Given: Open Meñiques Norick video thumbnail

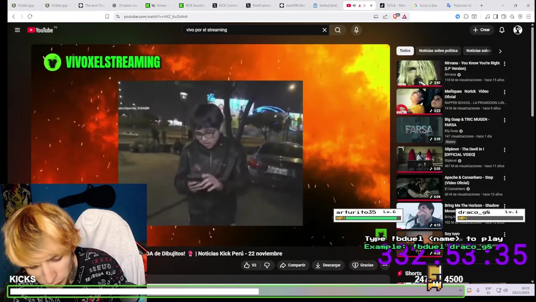Looking at the screenshot, I should tap(419, 101).
